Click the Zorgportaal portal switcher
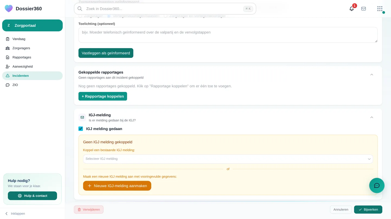Image resolution: width=391 pixels, height=219 pixels. click(32, 25)
